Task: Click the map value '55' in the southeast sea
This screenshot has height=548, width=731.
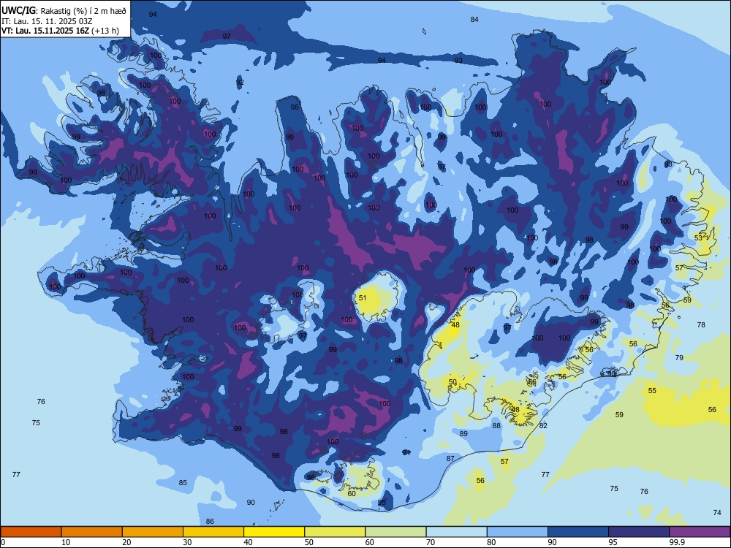Action: point(652,390)
